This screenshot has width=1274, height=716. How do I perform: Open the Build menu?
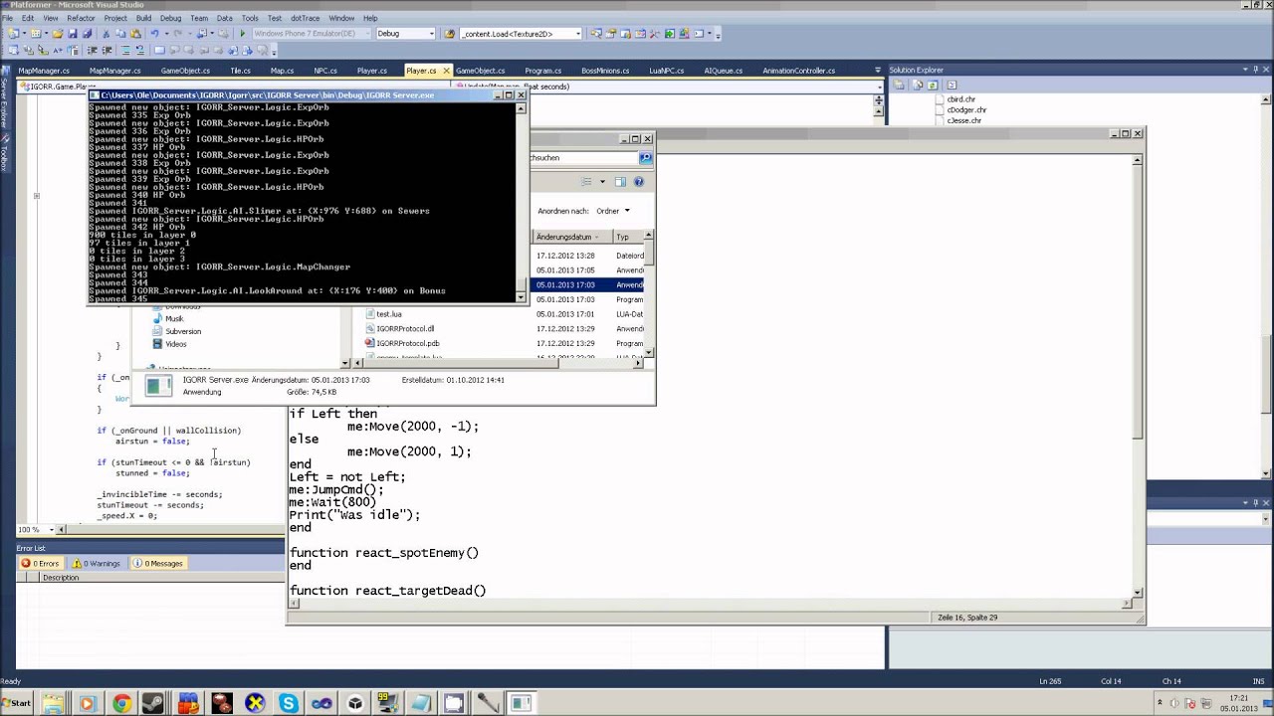[x=144, y=18]
